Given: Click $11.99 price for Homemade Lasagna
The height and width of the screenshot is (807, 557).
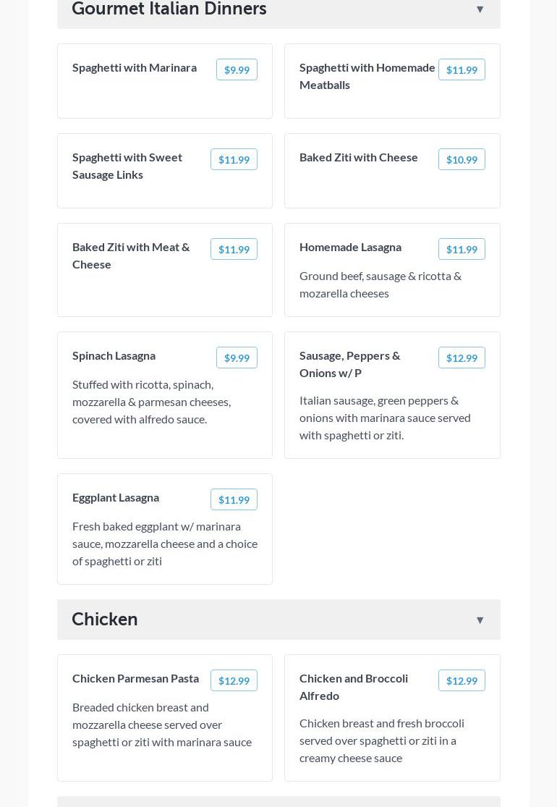Looking at the screenshot, I should pos(462,249).
